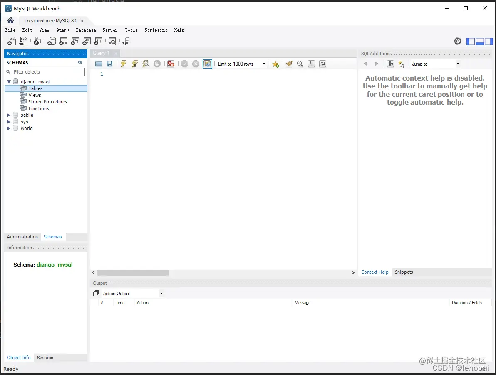This screenshot has width=496, height=375.
Task: Open the Query menu
Action: (x=63, y=30)
